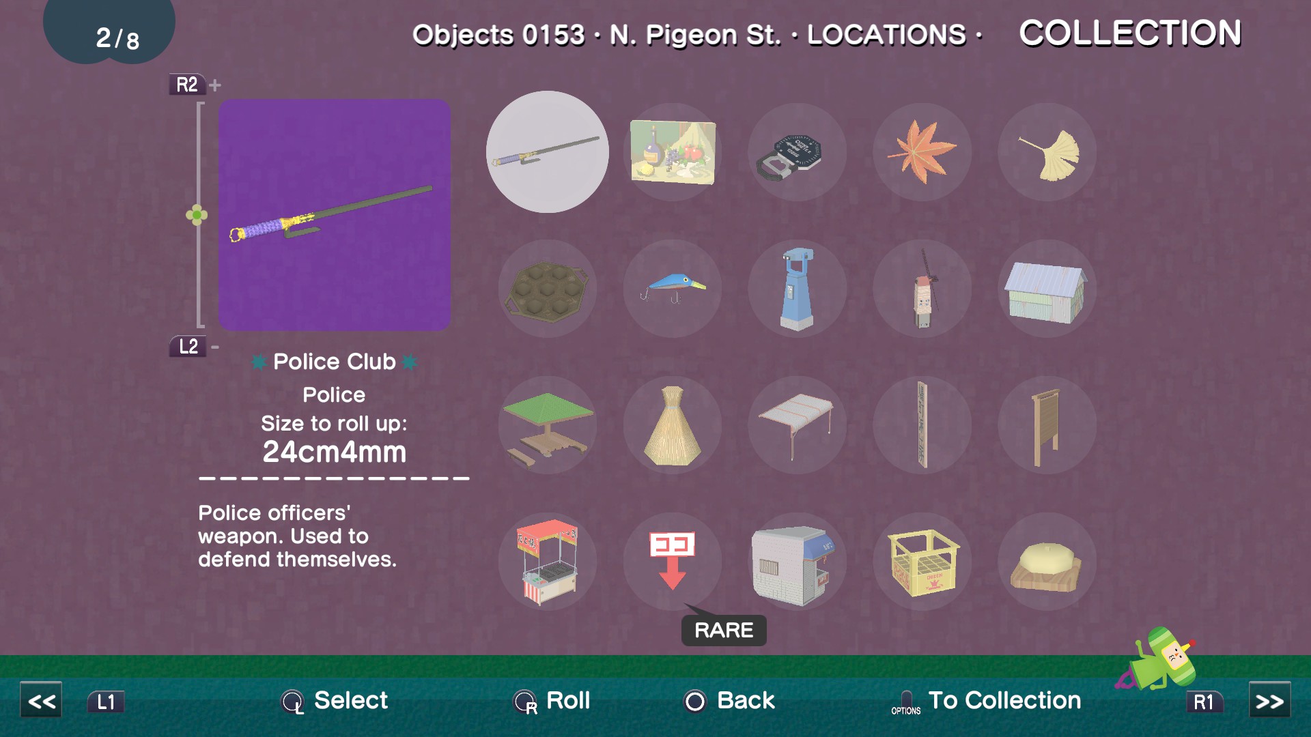
Task: Select the food stall cart icon
Action: (x=547, y=561)
